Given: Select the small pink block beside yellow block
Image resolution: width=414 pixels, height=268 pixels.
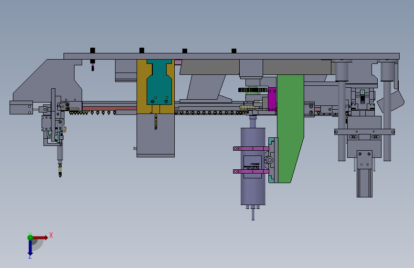Looking at the screenshot, I should pos(178,62).
